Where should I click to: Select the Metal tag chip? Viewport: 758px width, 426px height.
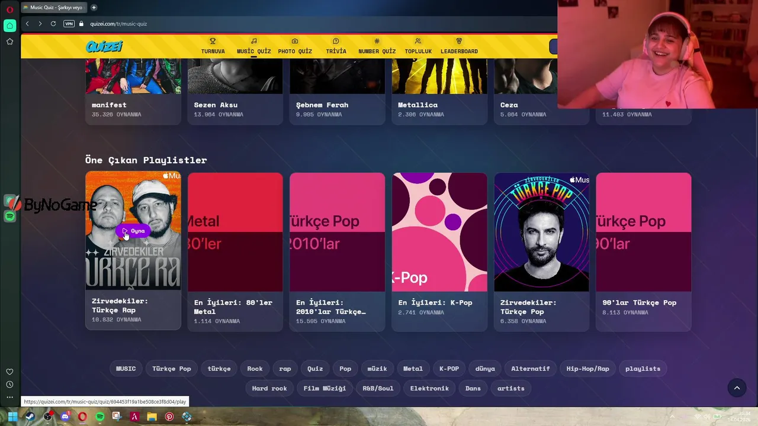413,369
